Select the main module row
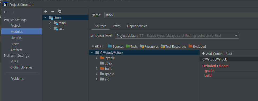This screenshot has width=258, height=101. click(65, 23)
